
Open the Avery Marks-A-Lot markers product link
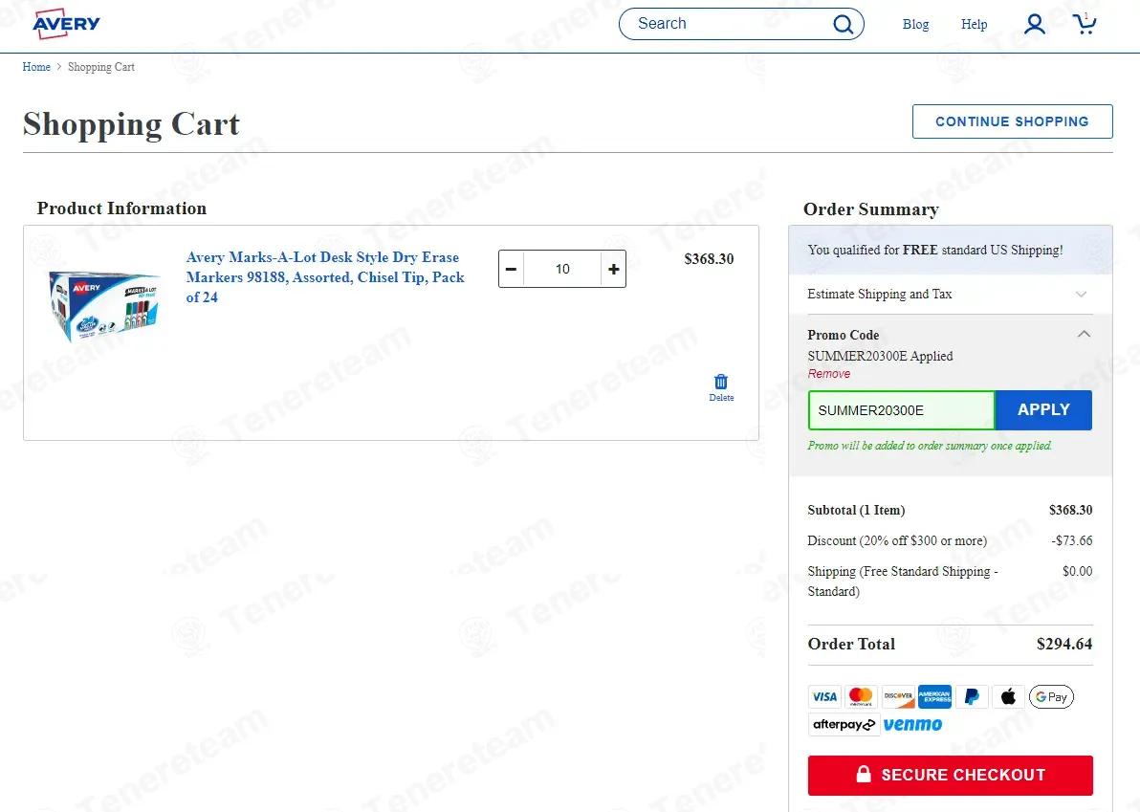[325, 277]
